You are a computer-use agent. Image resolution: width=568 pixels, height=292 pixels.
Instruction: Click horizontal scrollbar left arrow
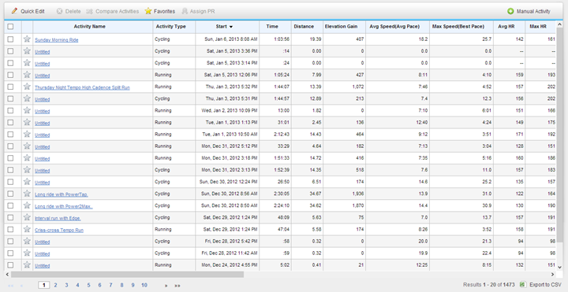click(8, 275)
